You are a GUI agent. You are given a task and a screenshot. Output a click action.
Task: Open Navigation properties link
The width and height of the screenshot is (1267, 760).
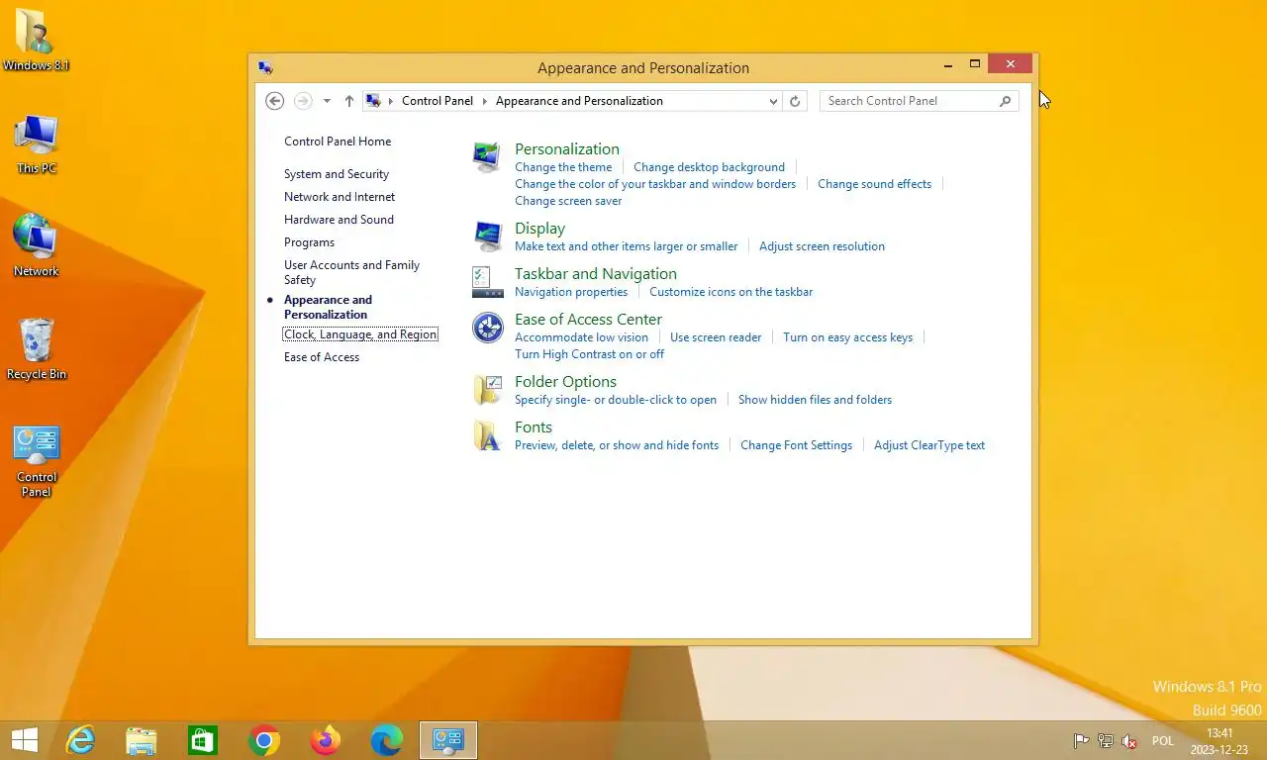click(571, 292)
